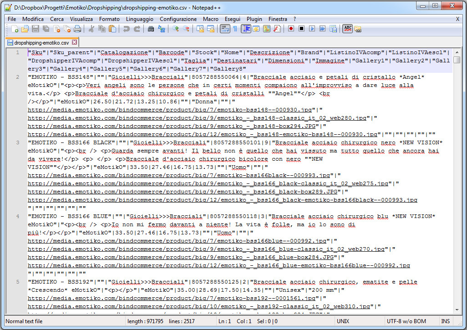Screen dimensions: 467x330
Task: Expand the Plugin menu
Action: tap(254, 19)
